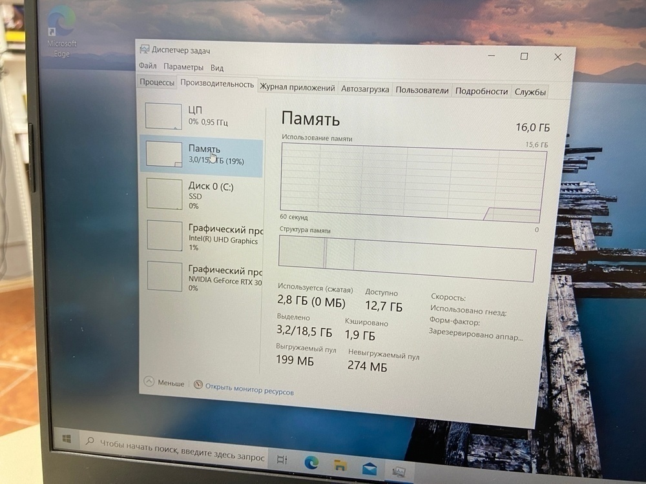Viewport: 646px width, 484px height.
Task: Click the Форм-фактор: label
Action: click(454, 321)
